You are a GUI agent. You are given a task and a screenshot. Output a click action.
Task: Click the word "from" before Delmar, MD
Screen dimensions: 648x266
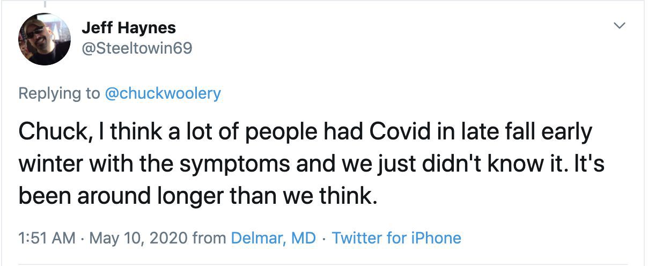click(x=209, y=238)
